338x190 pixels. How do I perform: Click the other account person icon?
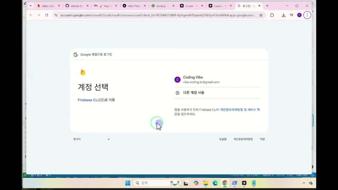177,93
